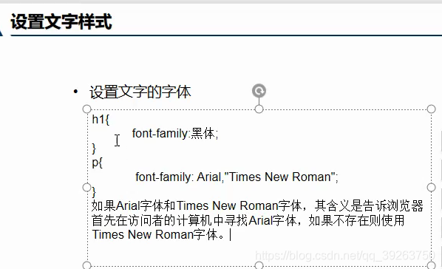Select the top-left resize handle of text box
The height and width of the screenshot is (269, 442).
(86, 109)
